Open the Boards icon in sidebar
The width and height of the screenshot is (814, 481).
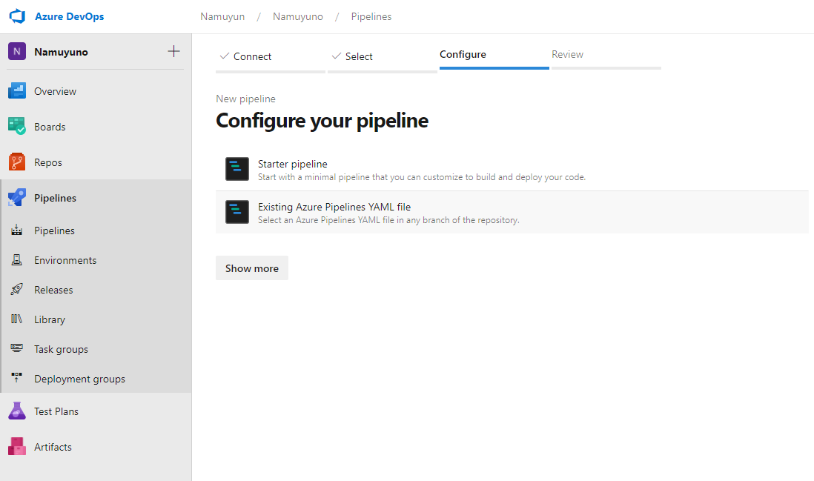tap(17, 127)
